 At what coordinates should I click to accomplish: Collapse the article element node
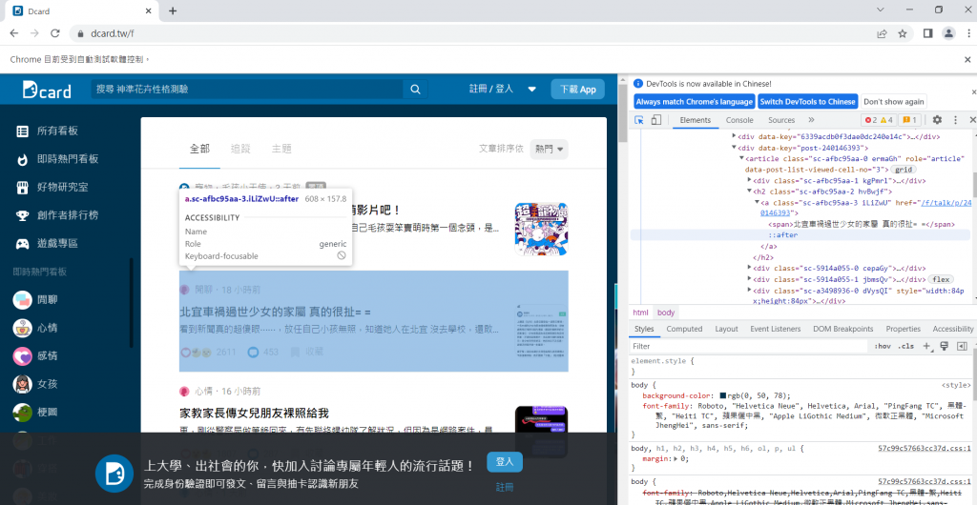[x=741, y=158]
